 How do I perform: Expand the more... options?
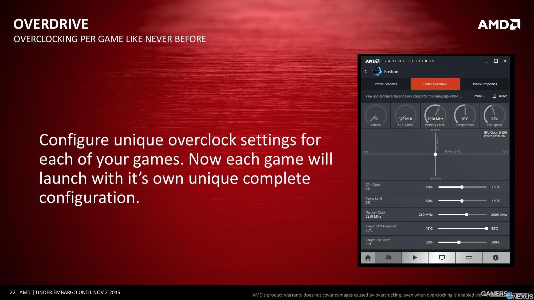click(x=480, y=96)
